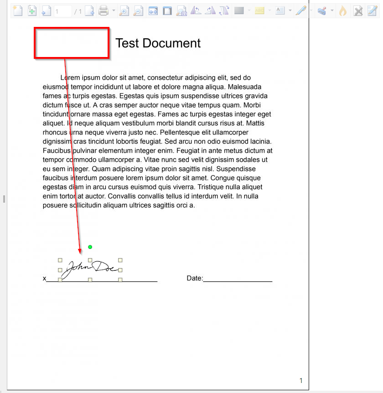
Task: Open the text box tool dropdown arrow
Action: click(x=290, y=10)
